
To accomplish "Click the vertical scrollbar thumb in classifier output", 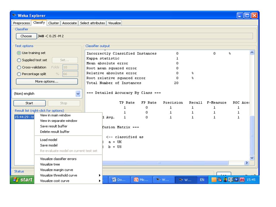I will tap(252, 135).
